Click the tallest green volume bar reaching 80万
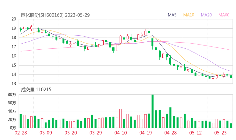Screen dimensions: 236x140 pyautogui.click(x=152, y=111)
